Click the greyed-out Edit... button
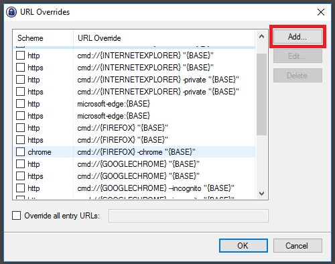Image resolution: width=335 pixels, height=264 pixels. pyautogui.click(x=297, y=56)
